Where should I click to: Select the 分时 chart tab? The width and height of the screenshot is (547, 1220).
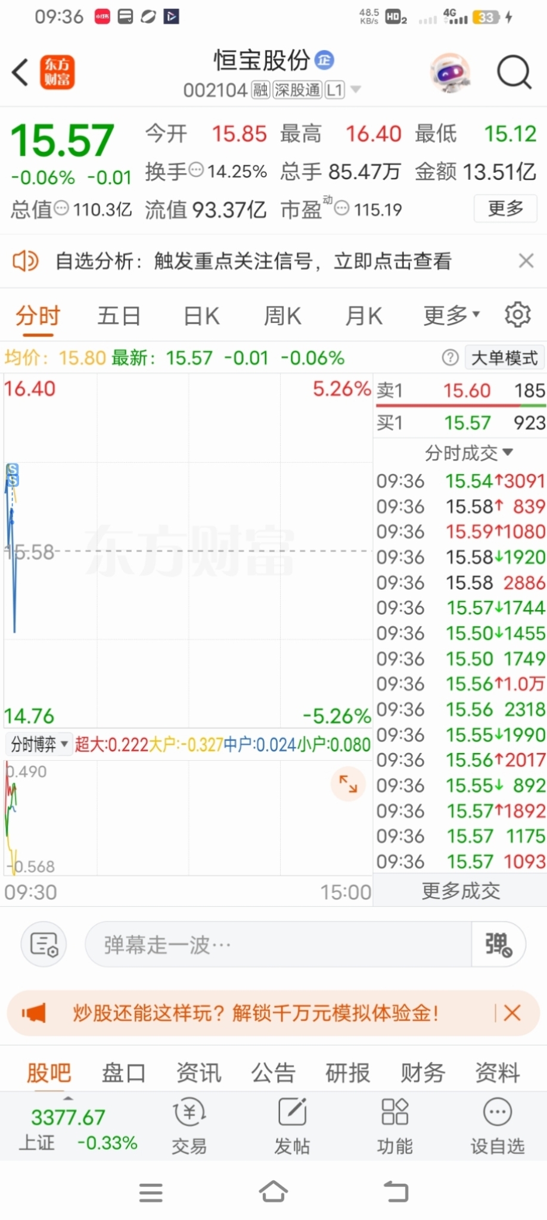38,316
